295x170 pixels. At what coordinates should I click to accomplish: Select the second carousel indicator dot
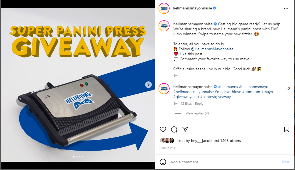(76, 157)
